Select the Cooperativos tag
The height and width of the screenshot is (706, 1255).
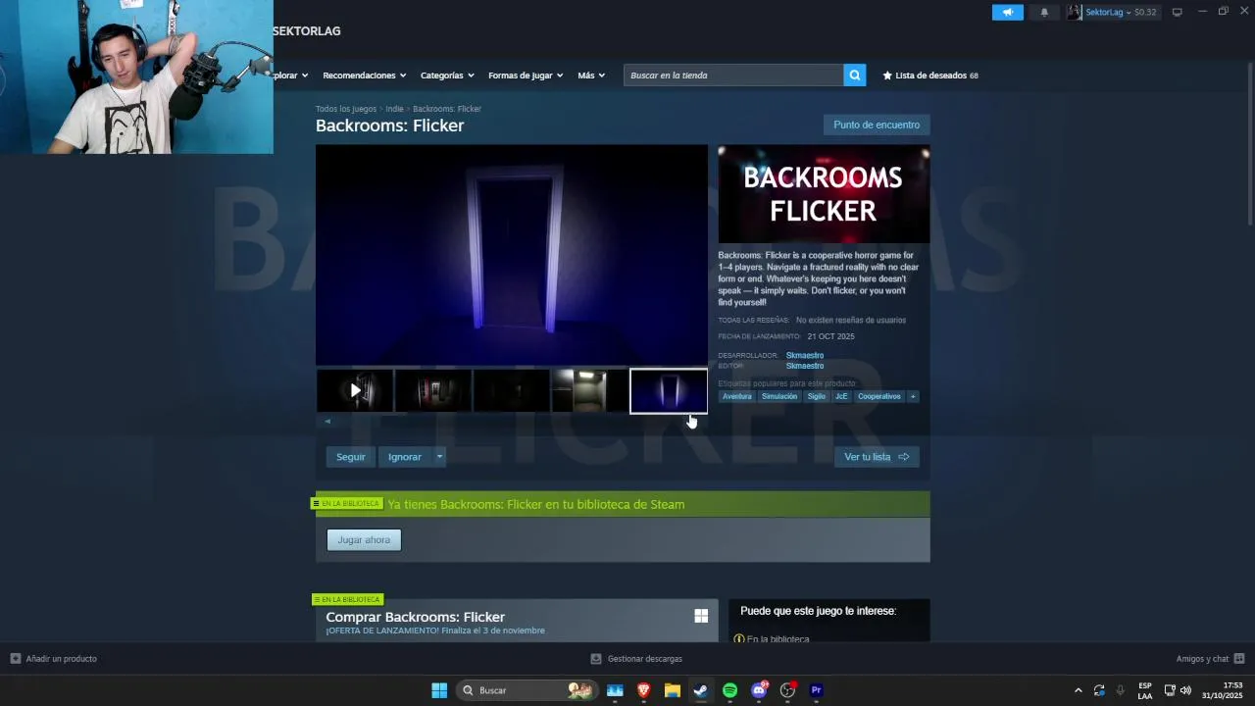point(879,396)
